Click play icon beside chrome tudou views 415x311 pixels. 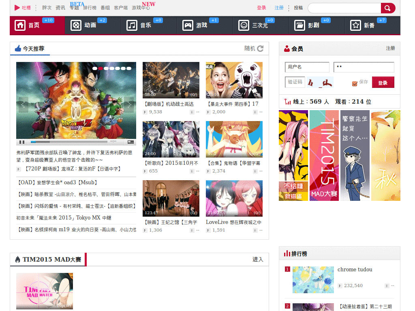tap(340, 285)
